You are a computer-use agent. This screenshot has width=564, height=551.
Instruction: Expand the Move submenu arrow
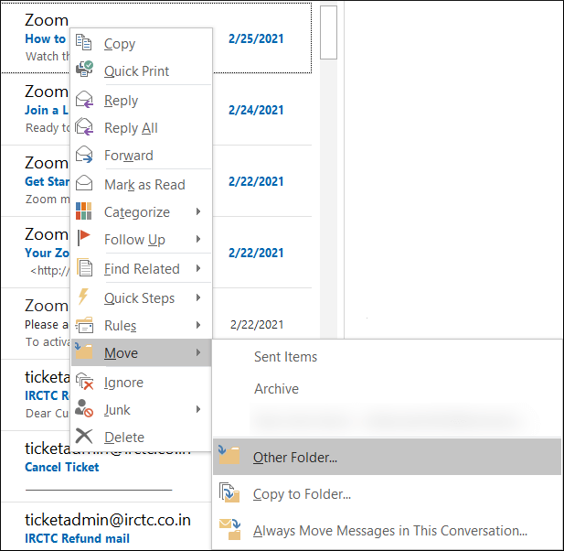[198, 352]
